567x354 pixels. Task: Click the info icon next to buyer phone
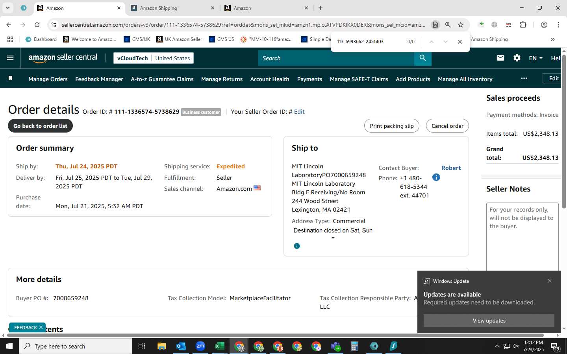click(x=436, y=177)
